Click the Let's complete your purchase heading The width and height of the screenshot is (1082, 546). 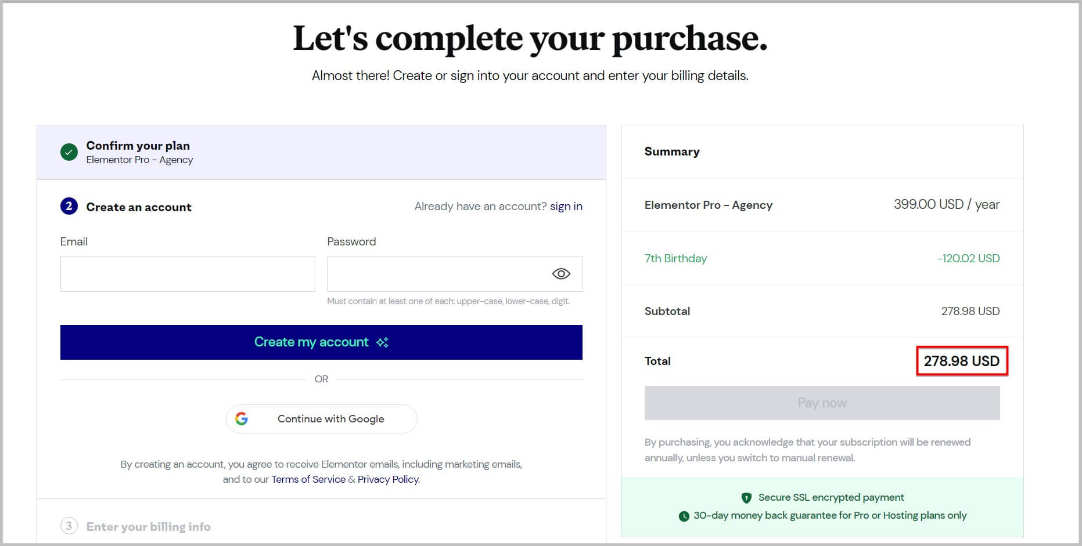[x=530, y=38]
